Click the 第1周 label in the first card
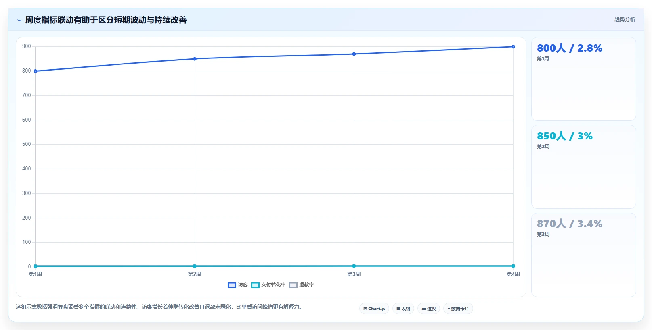The height and width of the screenshot is (330, 652). [543, 59]
